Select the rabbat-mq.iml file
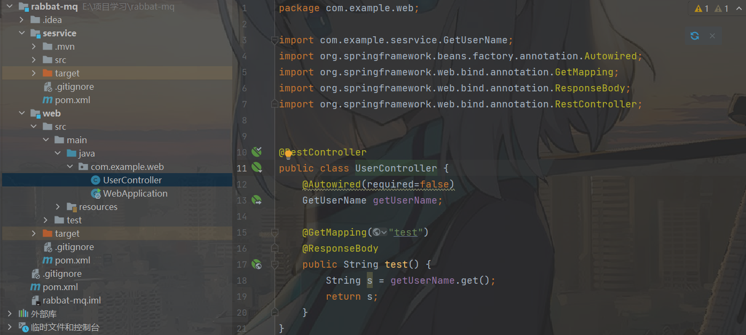Viewport: 746px width, 335px height. click(72, 300)
